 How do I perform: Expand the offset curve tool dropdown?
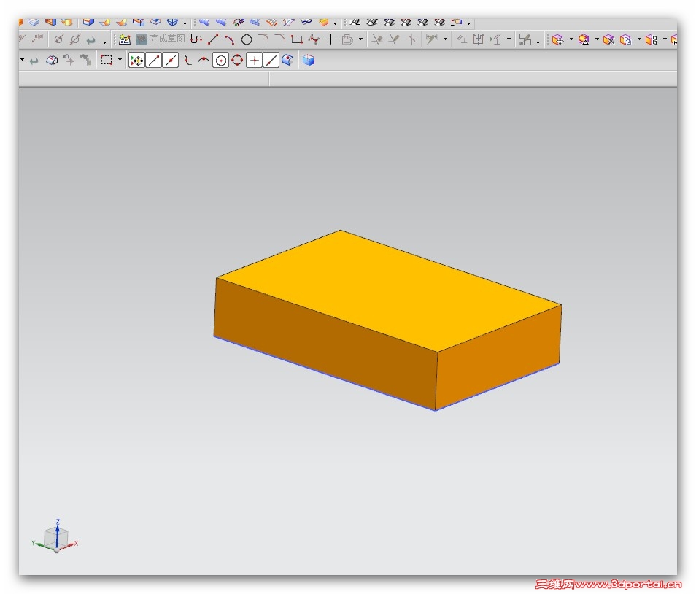[360, 40]
